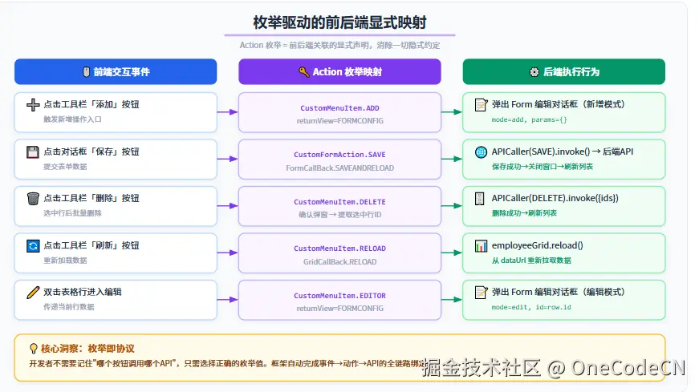Click the text 点击工具栏「删除」按钮
699x392 pixels.
point(91,198)
